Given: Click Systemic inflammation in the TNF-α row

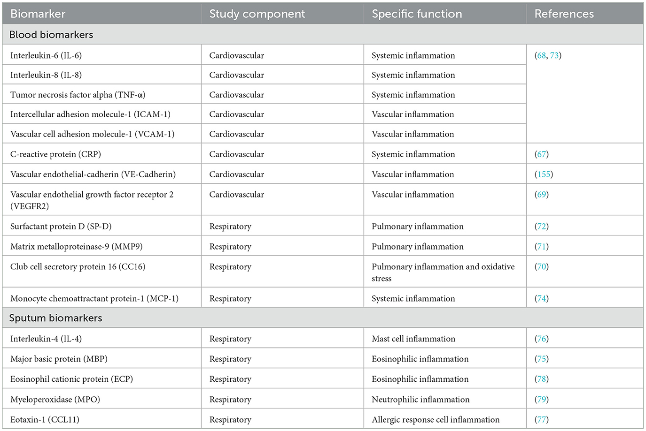Looking at the screenshot, I should [x=413, y=95].
